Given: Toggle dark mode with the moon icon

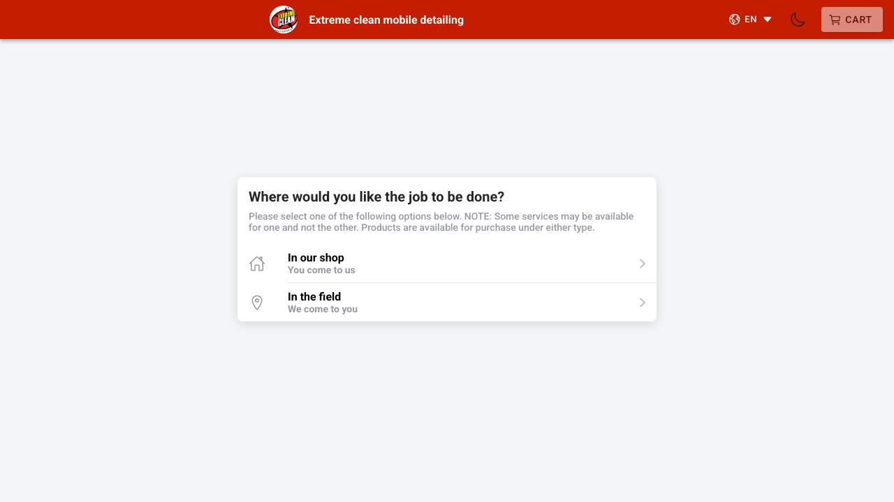Looking at the screenshot, I should click(798, 20).
